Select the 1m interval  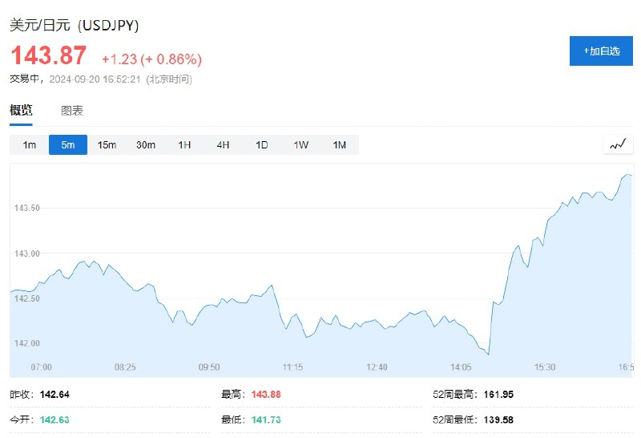(29, 145)
